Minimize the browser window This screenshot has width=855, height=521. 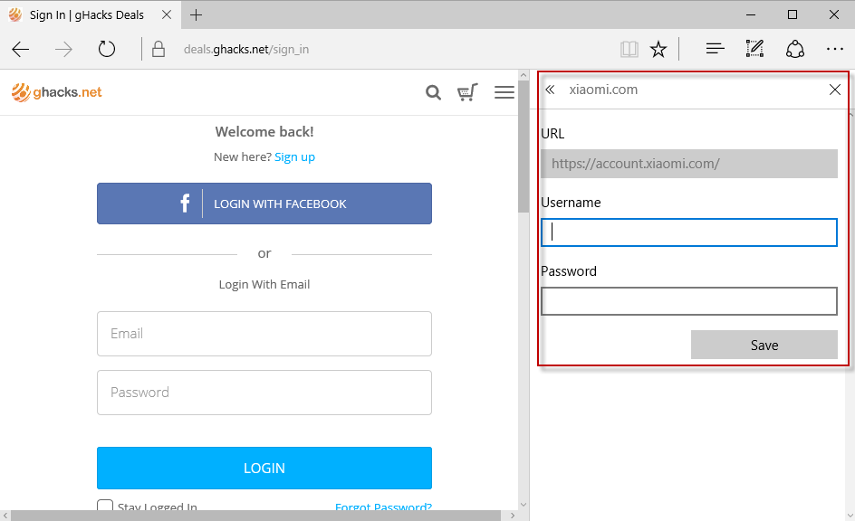point(752,14)
